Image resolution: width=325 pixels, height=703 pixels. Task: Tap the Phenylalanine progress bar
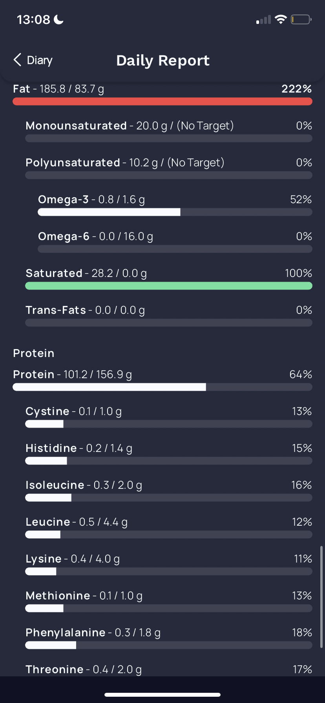[x=169, y=645]
